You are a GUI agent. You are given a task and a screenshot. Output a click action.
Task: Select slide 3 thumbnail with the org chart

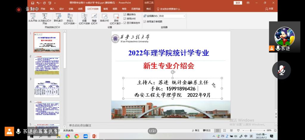[47, 87]
